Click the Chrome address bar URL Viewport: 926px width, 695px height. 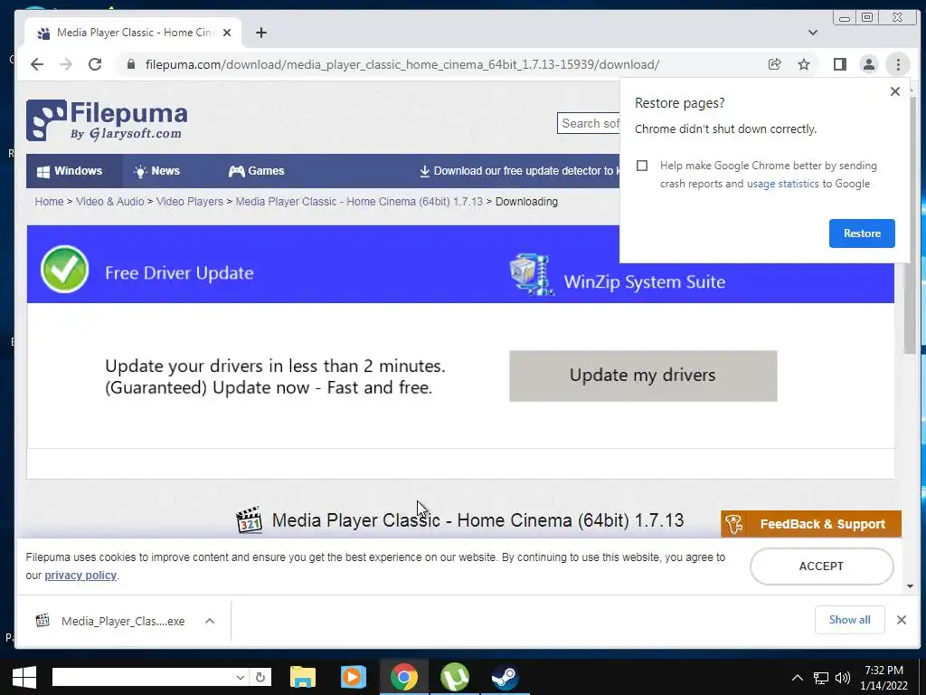coord(402,64)
